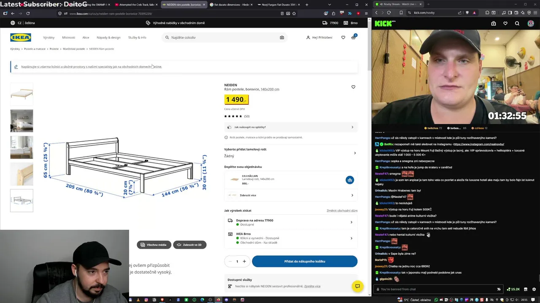Select dimensions drawing thumbnail
The height and width of the screenshot is (303, 540).
(22, 200)
